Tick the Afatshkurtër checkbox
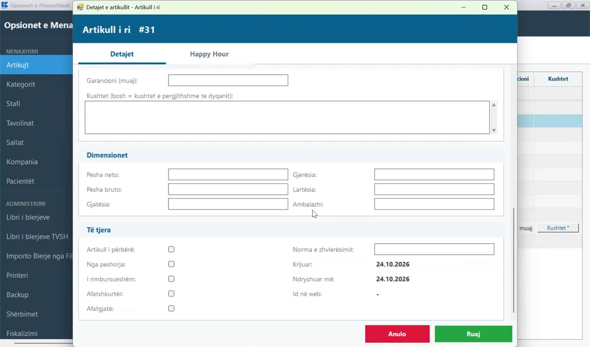This screenshot has height=347, width=590. 171,293
